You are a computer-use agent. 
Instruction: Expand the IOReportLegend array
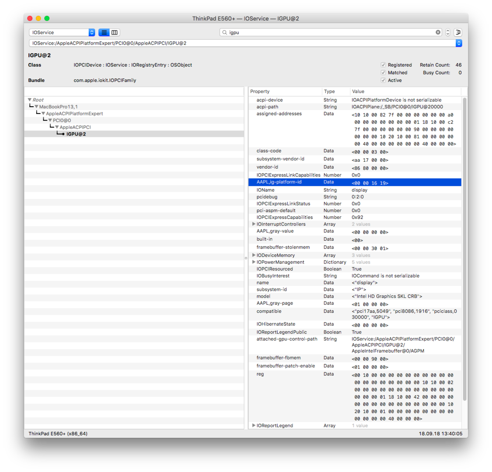[x=254, y=426]
